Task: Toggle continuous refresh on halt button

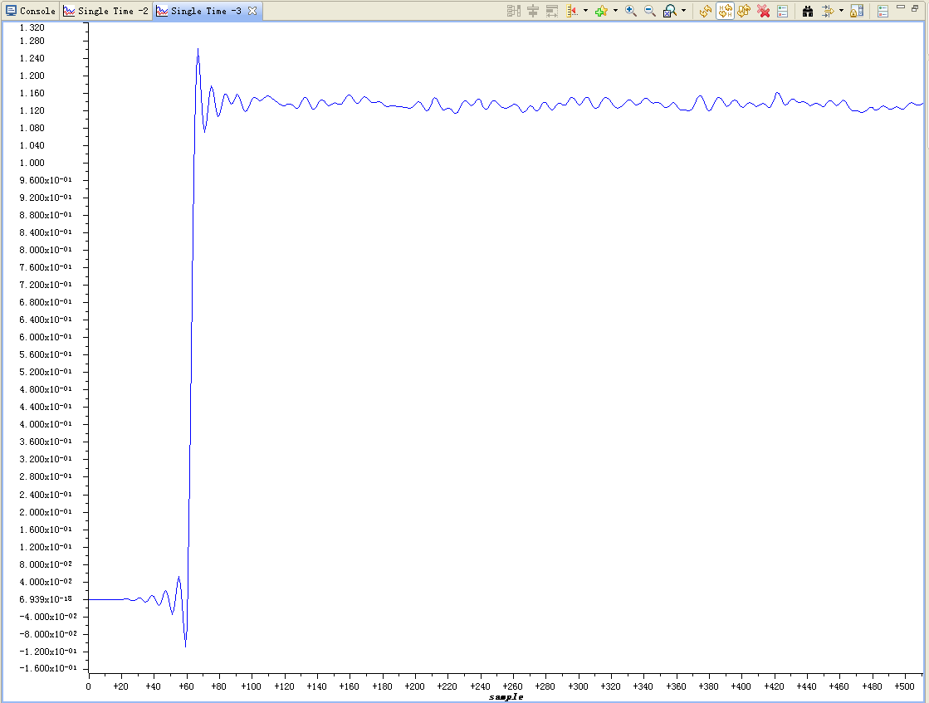Action: pyautogui.click(x=726, y=11)
